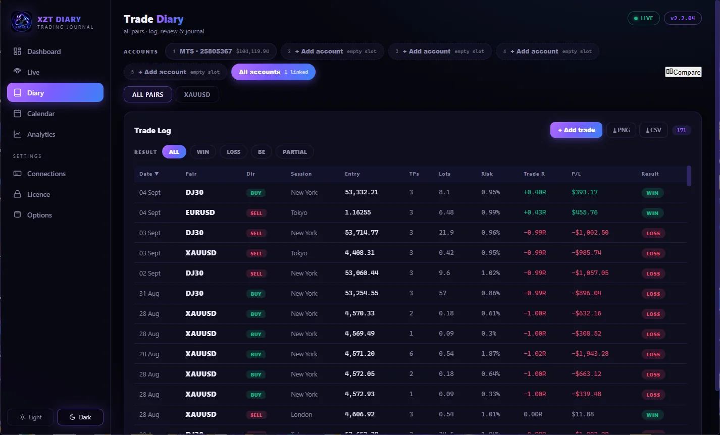720x435 pixels.
Task: Click the XZT Diary logo icon
Action: click(x=22, y=22)
